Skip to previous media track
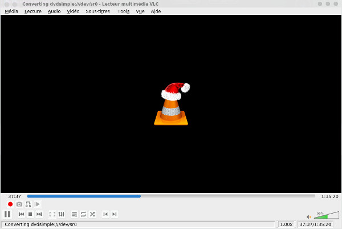 pyautogui.click(x=21, y=214)
